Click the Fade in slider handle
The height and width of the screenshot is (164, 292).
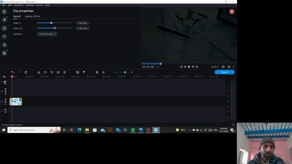tap(52, 23)
